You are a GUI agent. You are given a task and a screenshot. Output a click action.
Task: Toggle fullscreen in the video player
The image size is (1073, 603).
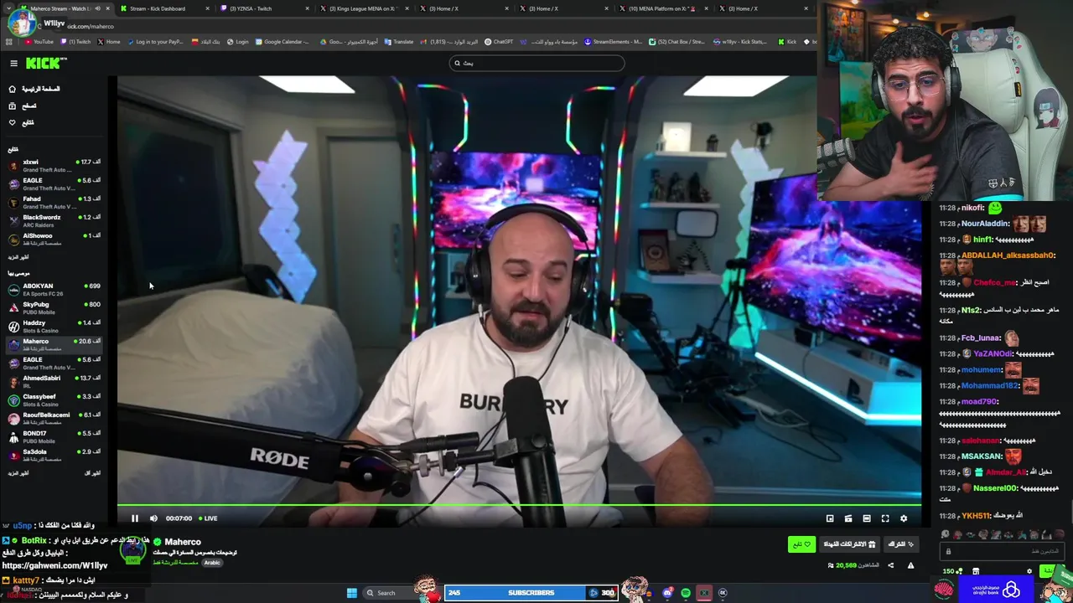point(885,518)
